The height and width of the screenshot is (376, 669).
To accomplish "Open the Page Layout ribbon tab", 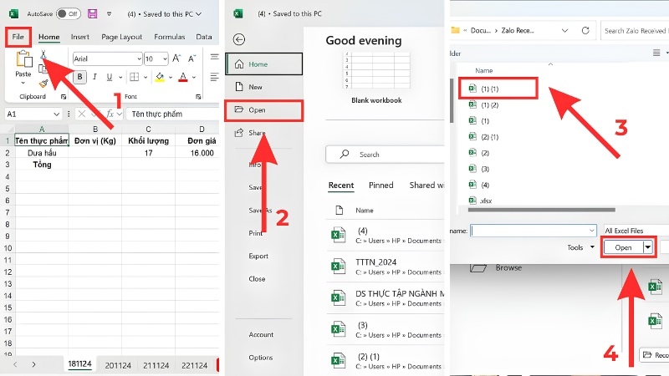I will pos(121,37).
